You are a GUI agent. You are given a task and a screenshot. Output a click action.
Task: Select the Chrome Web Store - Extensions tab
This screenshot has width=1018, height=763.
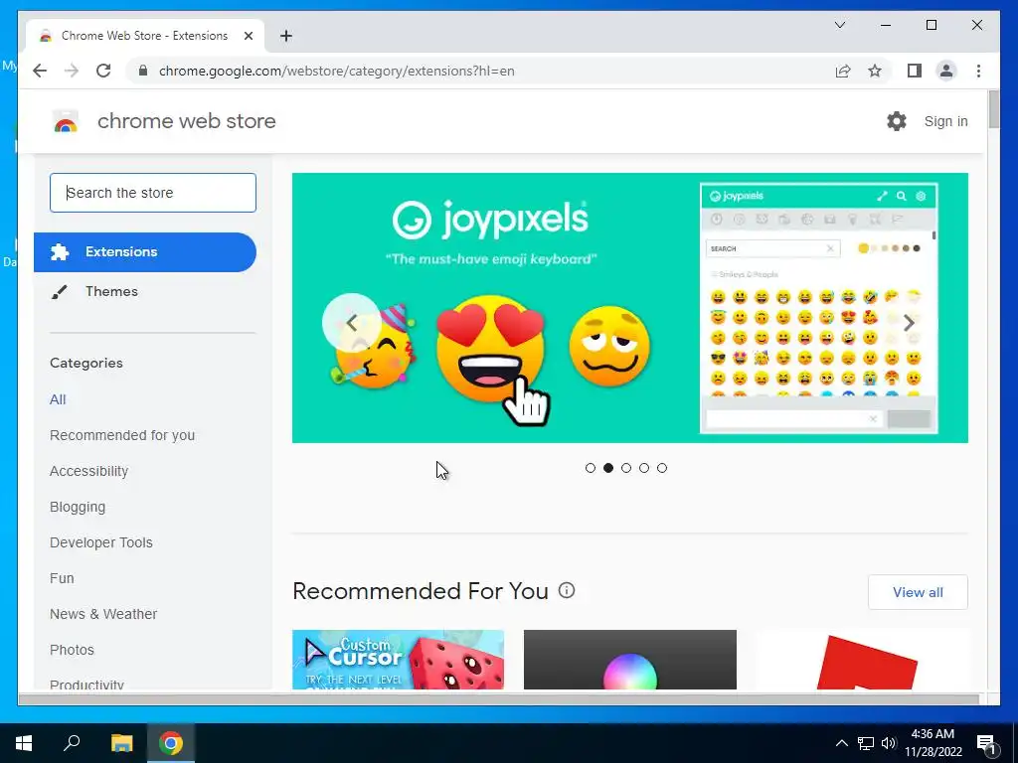145,36
